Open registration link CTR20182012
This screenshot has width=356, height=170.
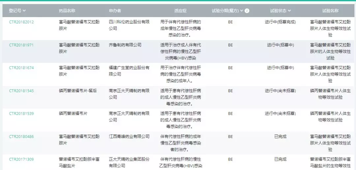pos(21,22)
